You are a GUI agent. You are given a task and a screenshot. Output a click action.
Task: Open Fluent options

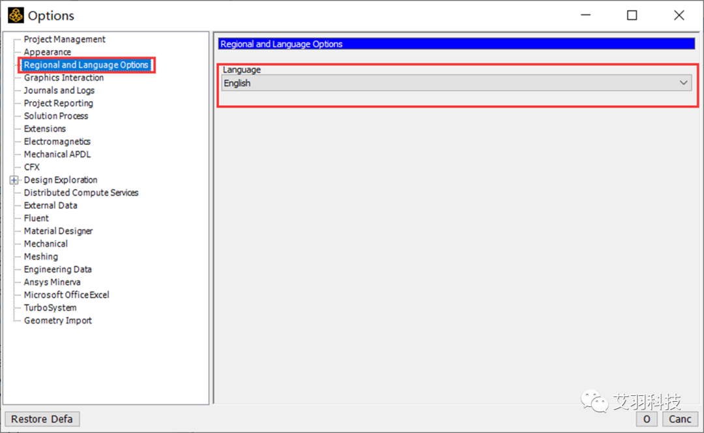coord(37,218)
